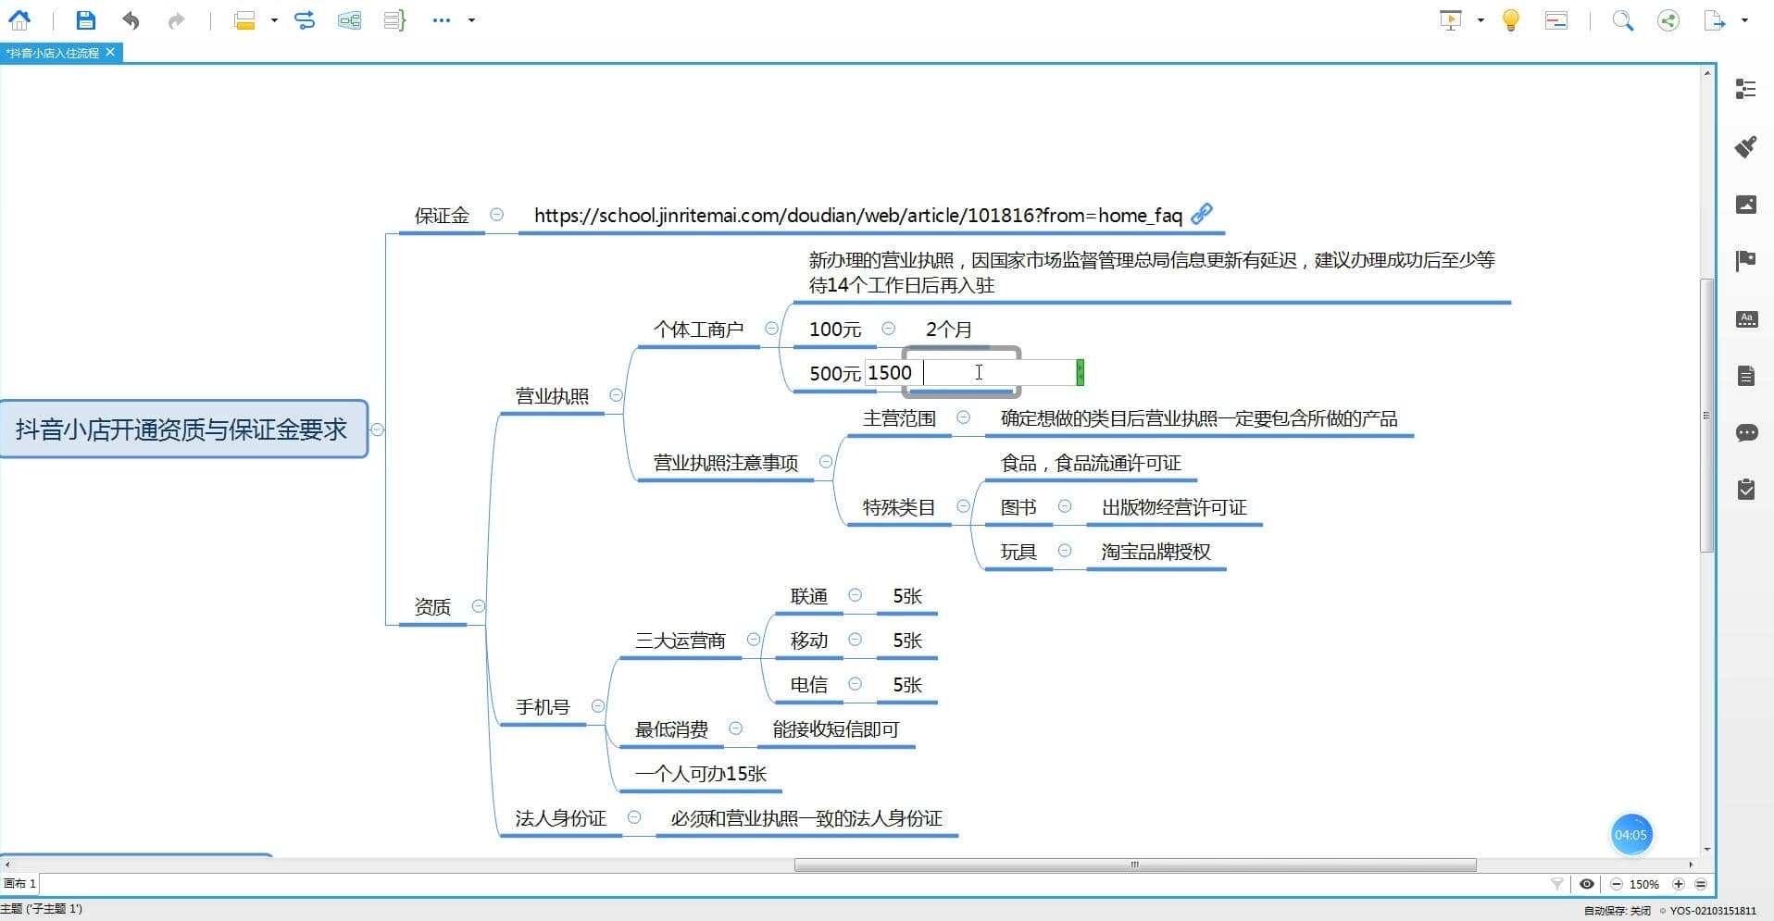Click the grayed redo arrow

[176, 19]
